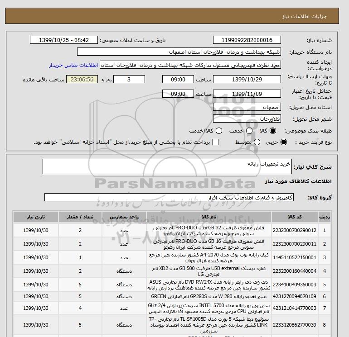Click the ASUS DVD-RW24X writer item name
The image size is (349, 337).
pyautogui.click(x=209, y=285)
